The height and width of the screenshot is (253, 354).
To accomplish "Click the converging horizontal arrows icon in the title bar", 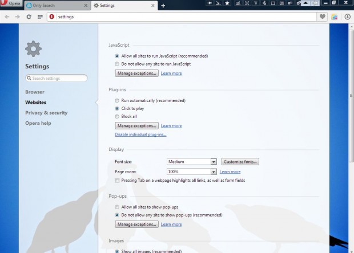I will point(210,3).
